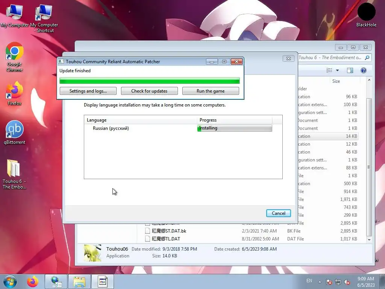This screenshot has height=289, width=385.
Task: Click Settings and logs button
Action: point(88,91)
